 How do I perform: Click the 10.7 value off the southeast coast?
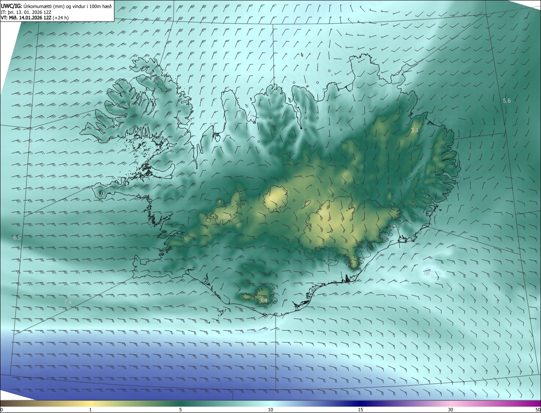[x=428, y=273]
